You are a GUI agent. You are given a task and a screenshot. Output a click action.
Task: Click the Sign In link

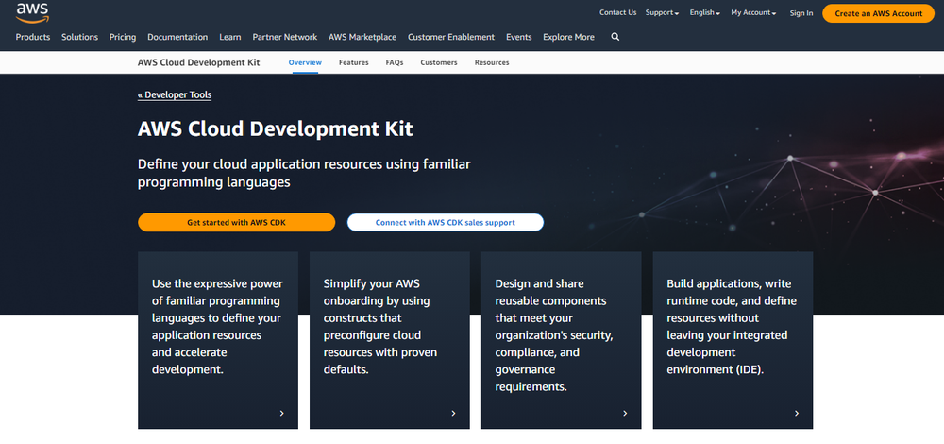click(x=801, y=13)
